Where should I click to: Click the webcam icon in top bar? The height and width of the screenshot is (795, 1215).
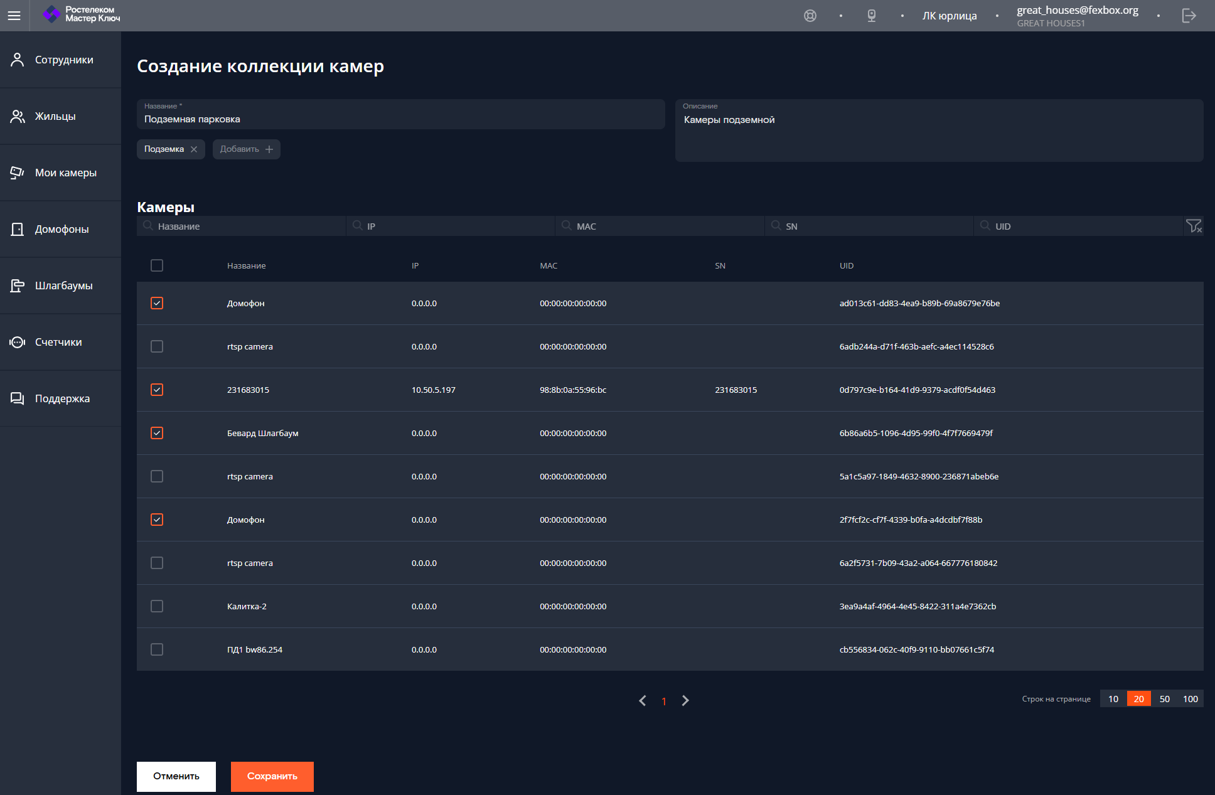872,16
